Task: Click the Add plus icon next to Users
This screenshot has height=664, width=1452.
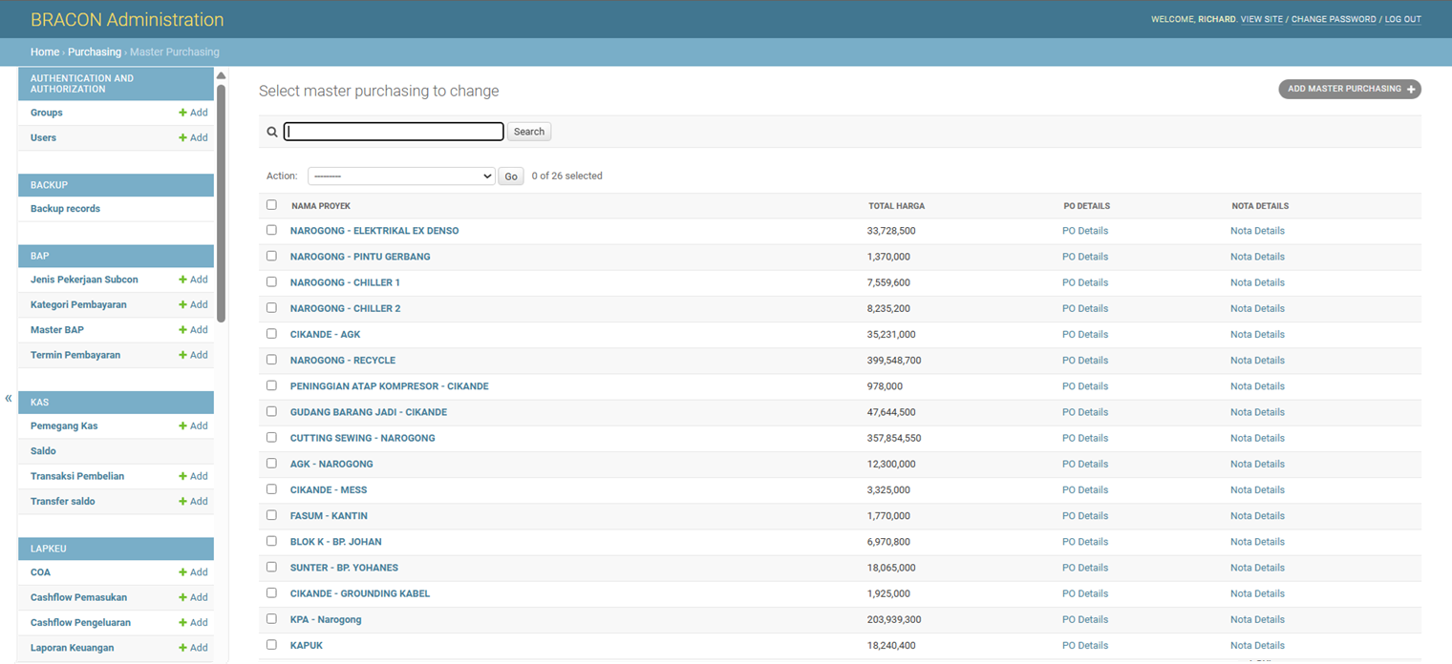Action: (x=182, y=137)
